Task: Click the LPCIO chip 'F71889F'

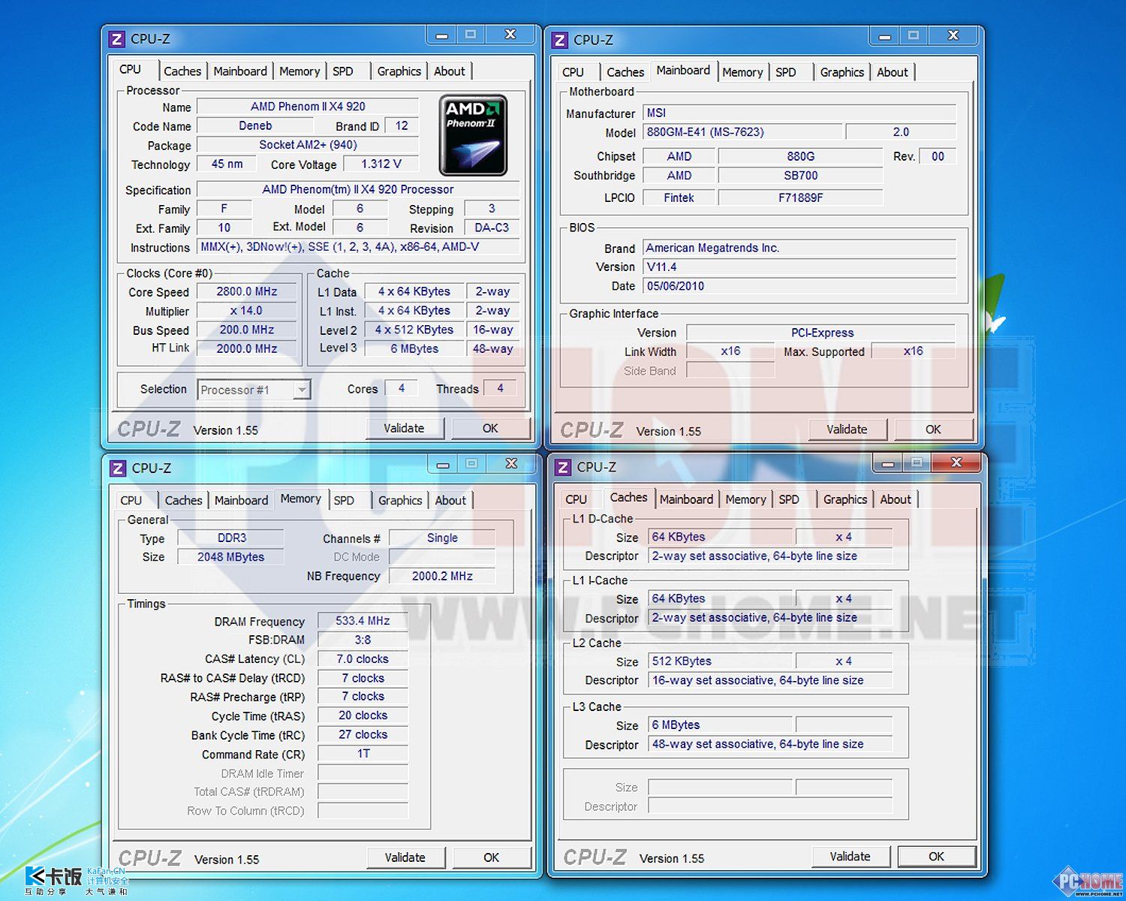Action: pyautogui.click(x=801, y=198)
